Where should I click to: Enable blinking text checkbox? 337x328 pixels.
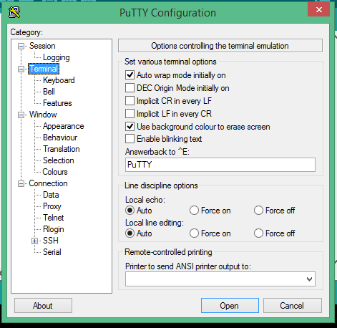tap(130, 139)
